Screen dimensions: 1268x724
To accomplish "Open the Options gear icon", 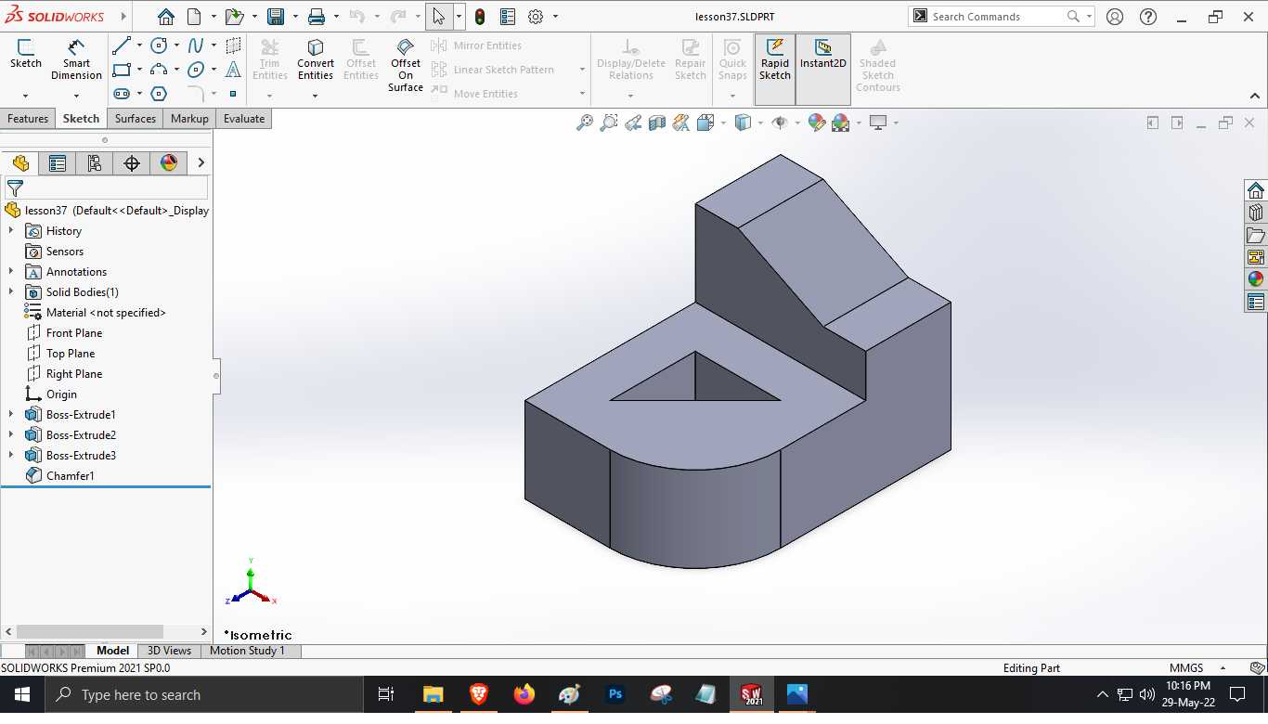I will 536,17.
